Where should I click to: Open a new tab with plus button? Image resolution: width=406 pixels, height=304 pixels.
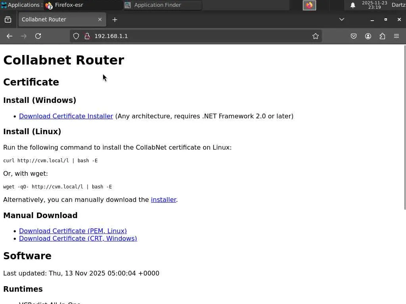[115, 20]
